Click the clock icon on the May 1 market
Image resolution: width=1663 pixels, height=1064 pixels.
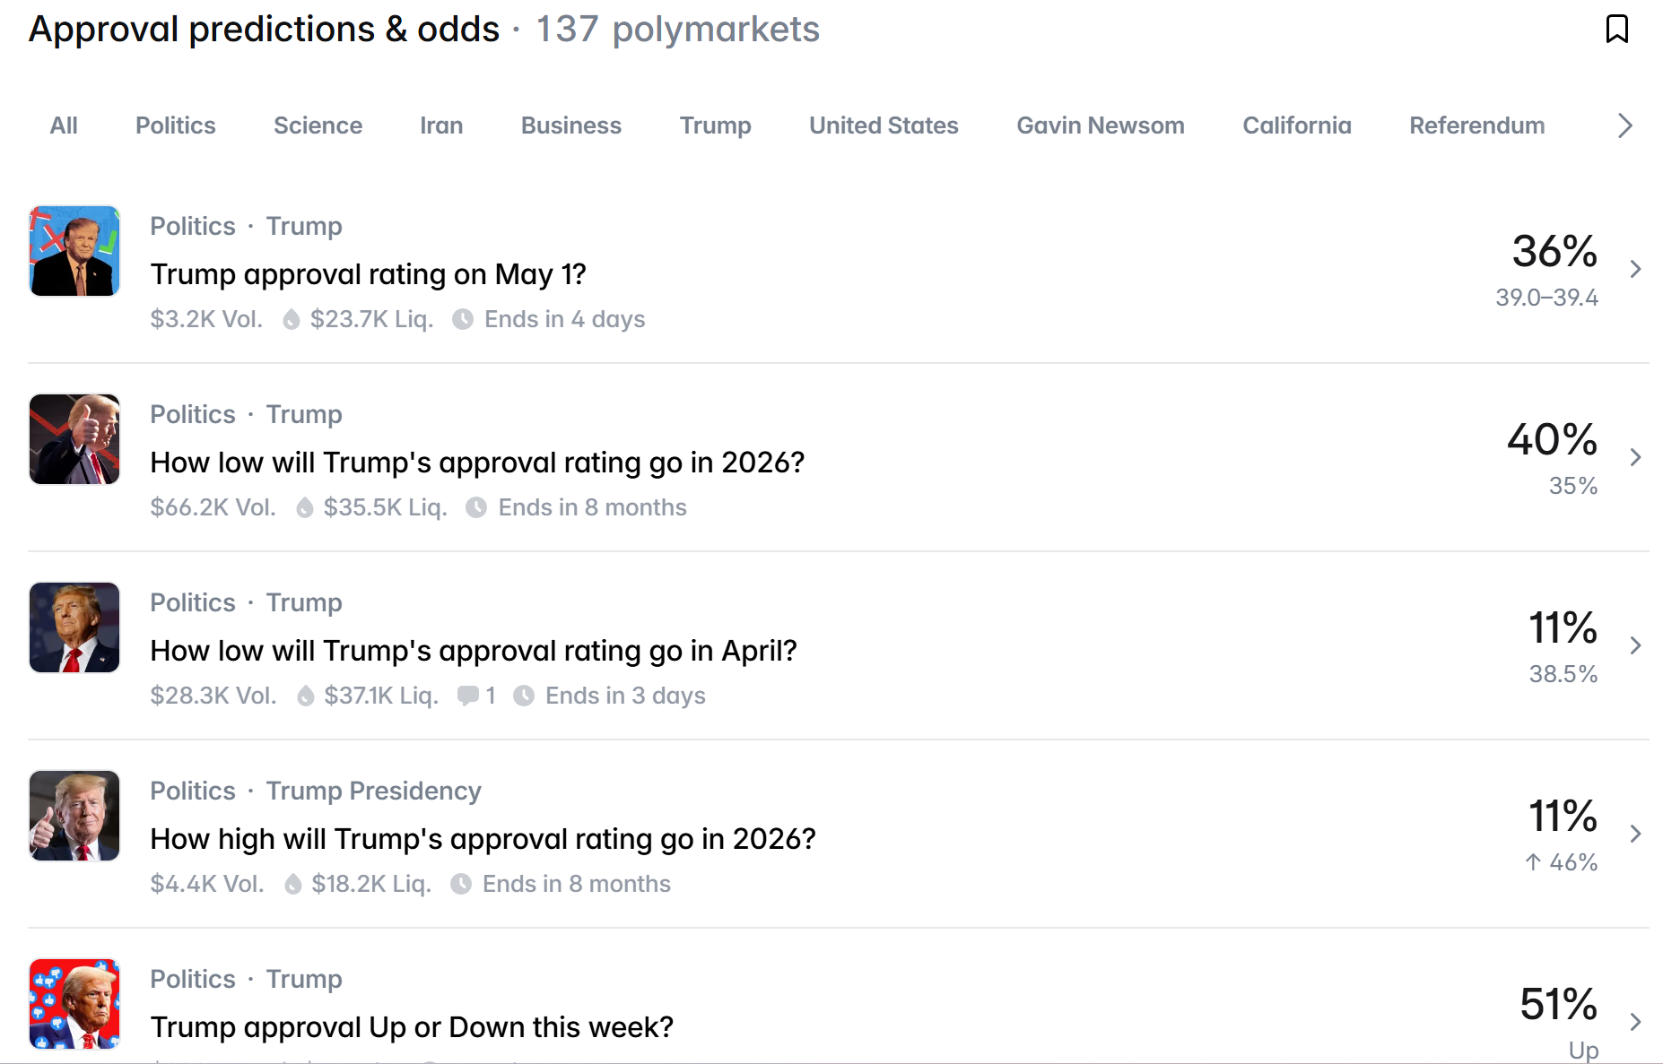464,319
